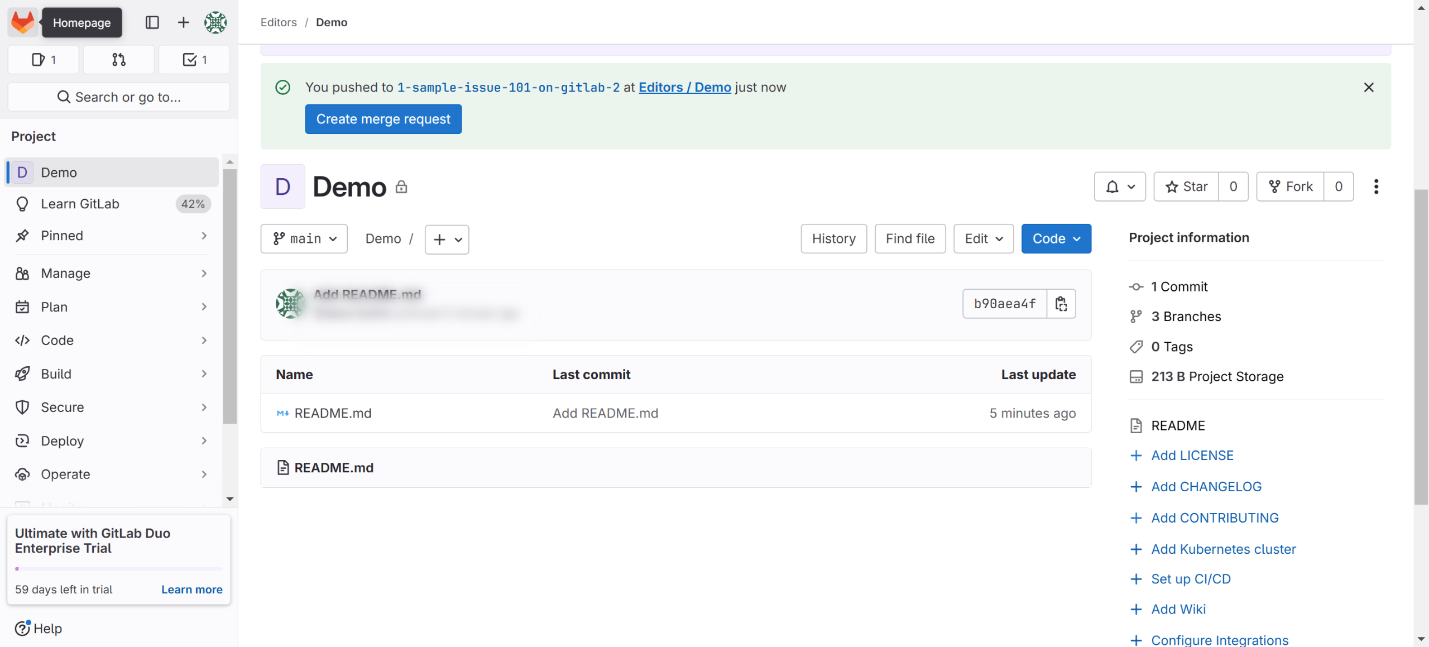Open the Add LICENSE link
Viewport: 1429px width, 647px height.
tap(1192, 456)
